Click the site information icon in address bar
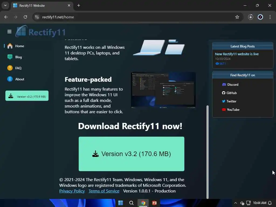Viewport: 276px width, 207px height. tap(37, 17)
